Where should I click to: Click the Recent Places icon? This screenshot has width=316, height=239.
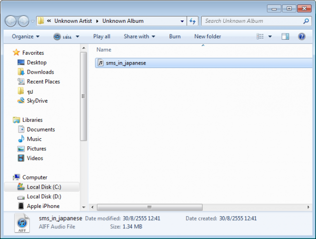point(21,81)
